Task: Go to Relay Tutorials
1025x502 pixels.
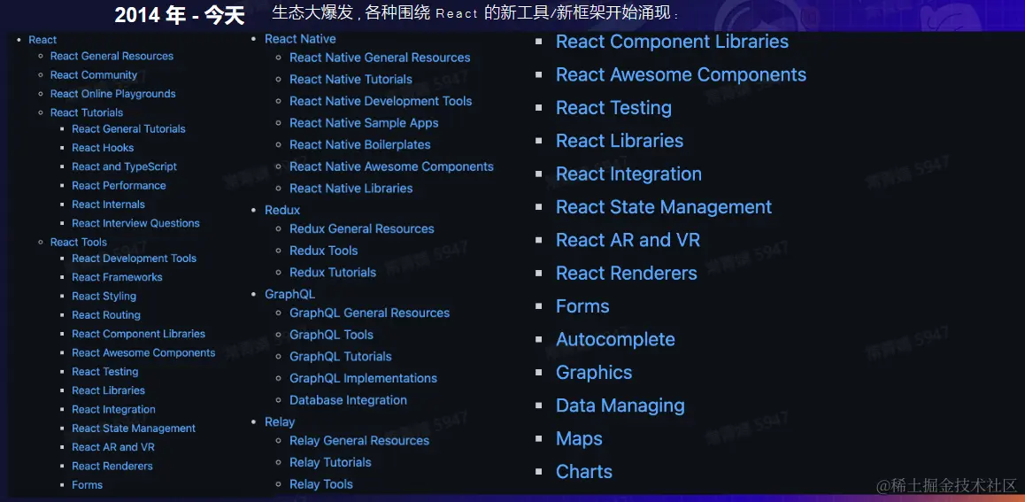Action: [x=330, y=463]
